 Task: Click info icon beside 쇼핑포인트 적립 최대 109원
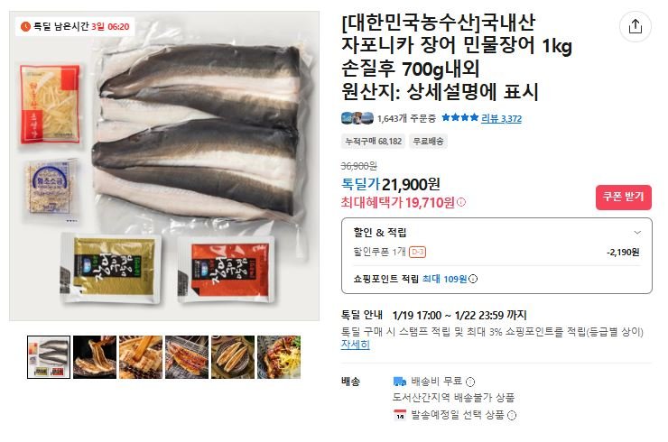[x=473, y=279]
